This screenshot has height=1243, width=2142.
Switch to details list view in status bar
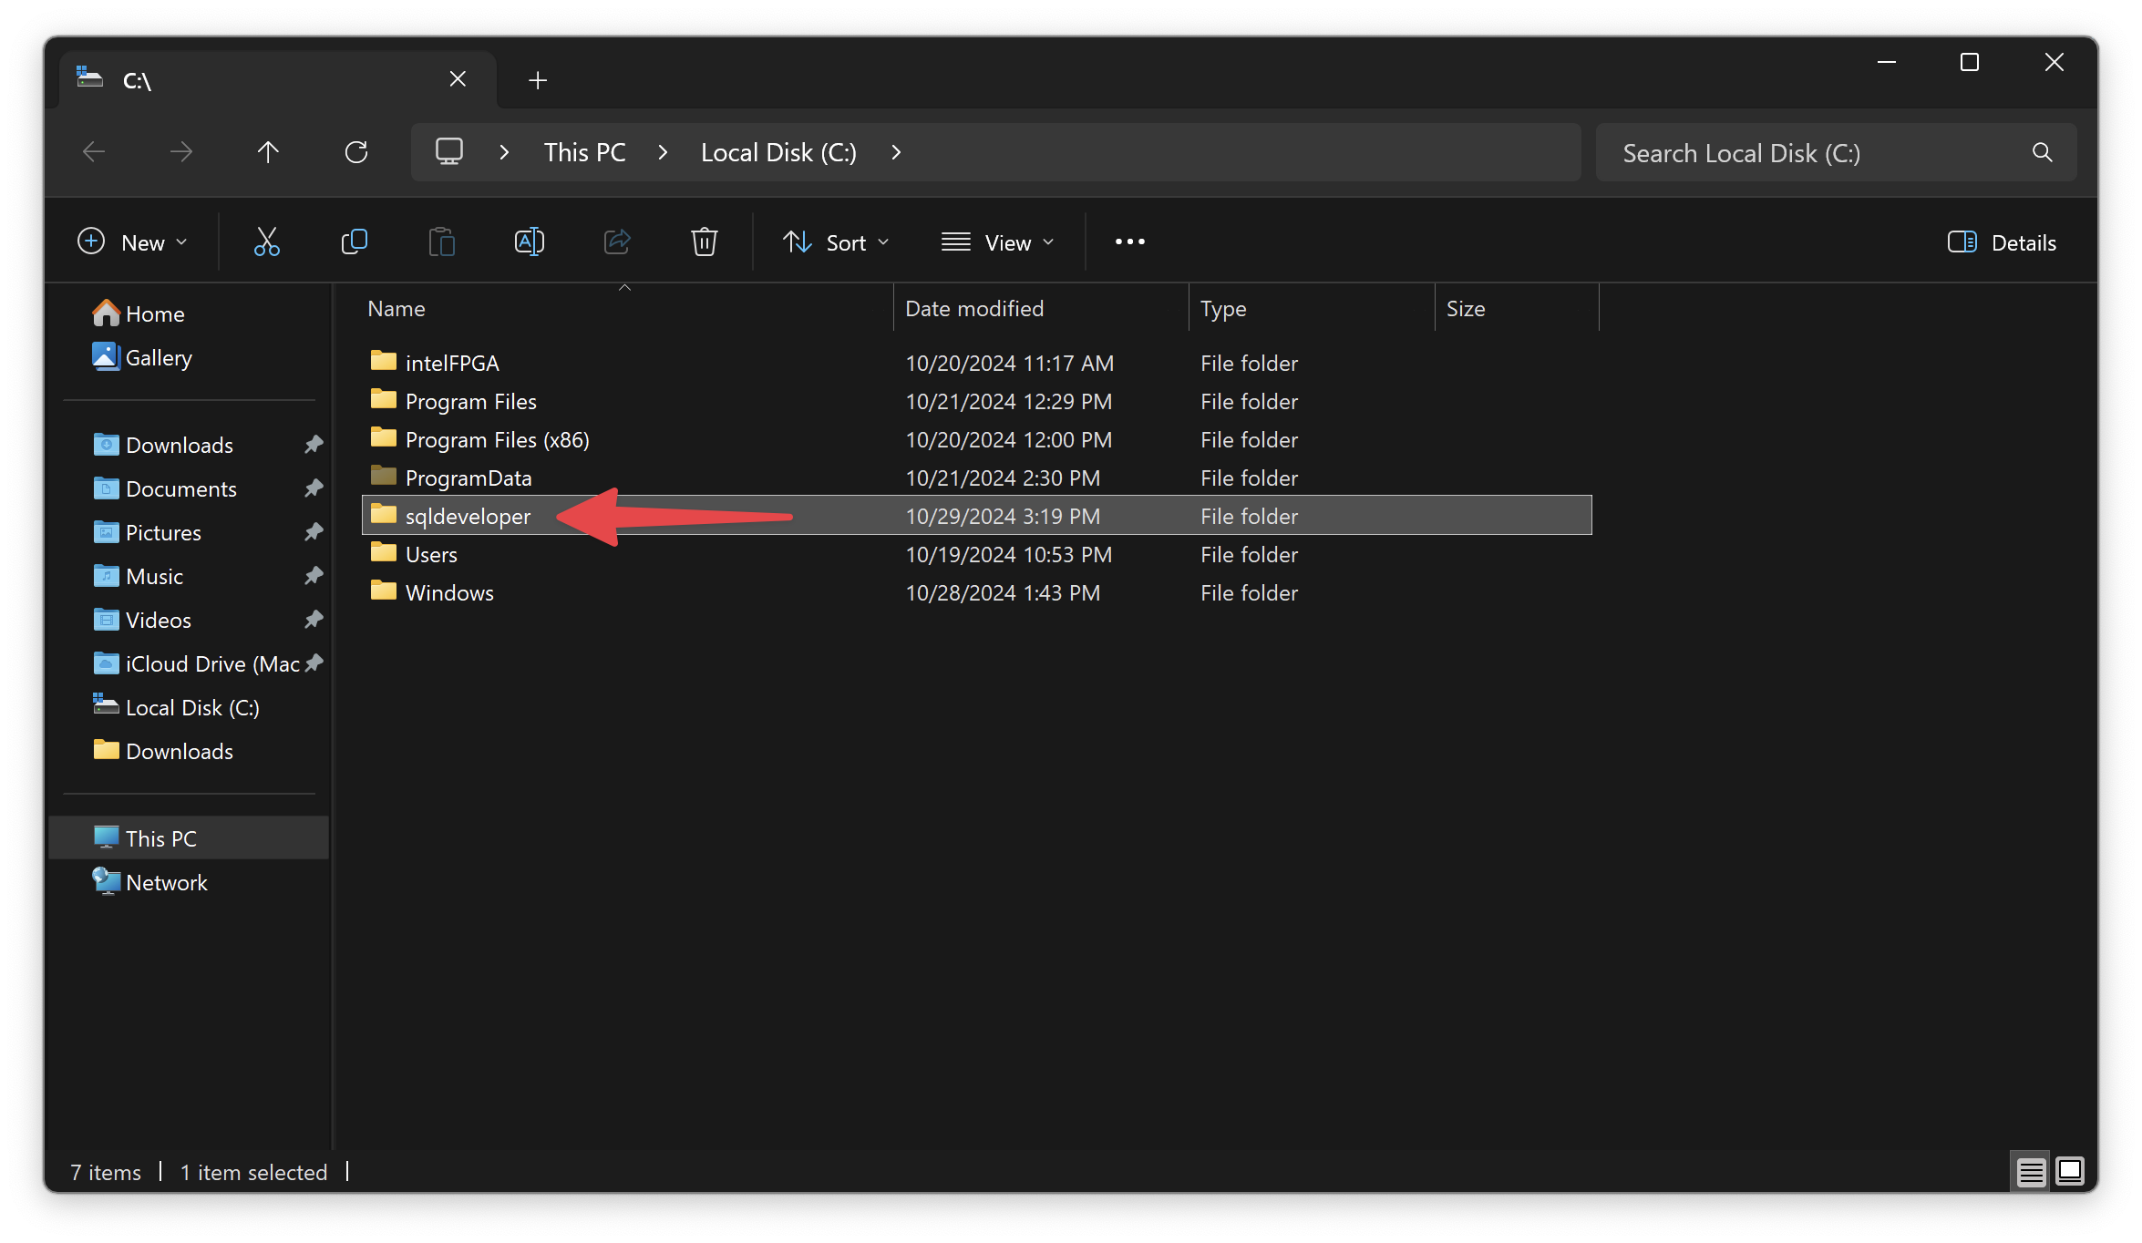point(2030,1172)
